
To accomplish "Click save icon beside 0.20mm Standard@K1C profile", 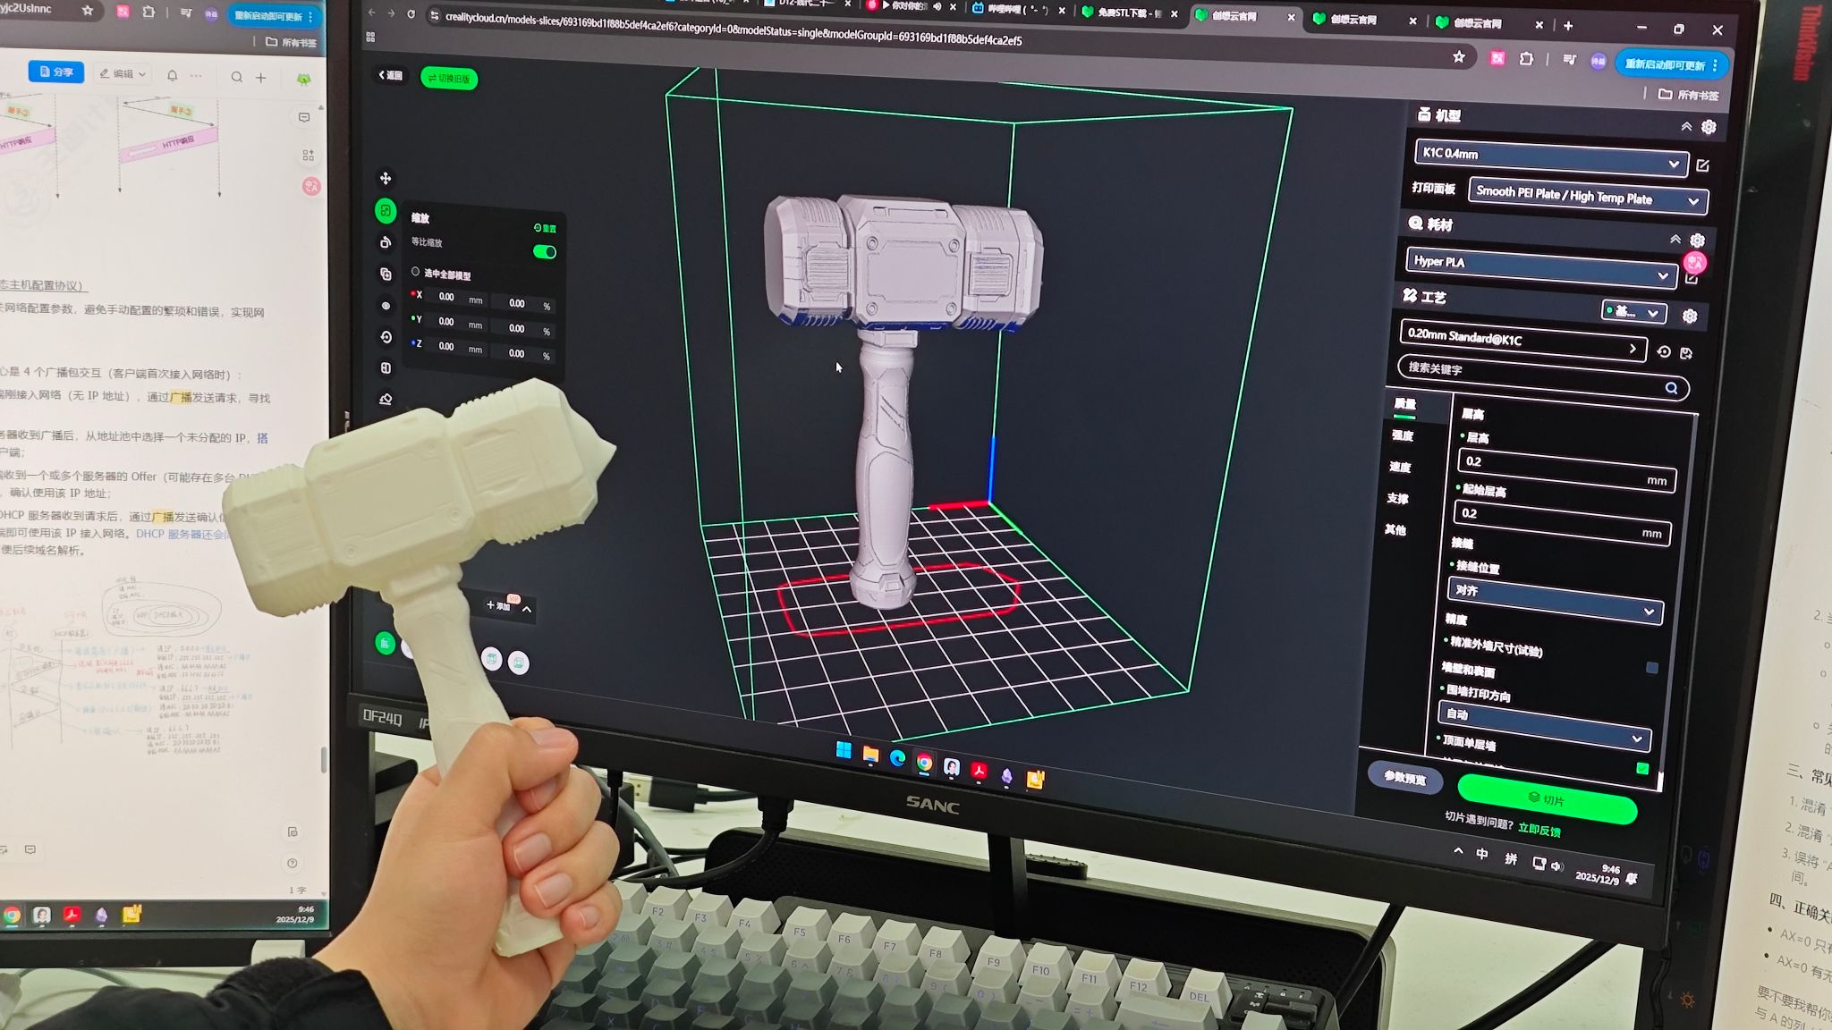I will tap(1686, 353).
